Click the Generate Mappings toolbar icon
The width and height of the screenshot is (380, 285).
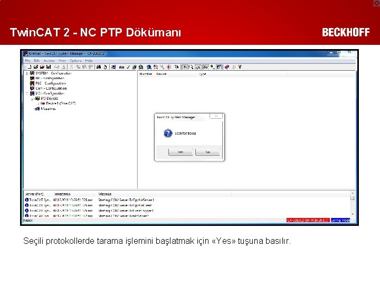122,67
